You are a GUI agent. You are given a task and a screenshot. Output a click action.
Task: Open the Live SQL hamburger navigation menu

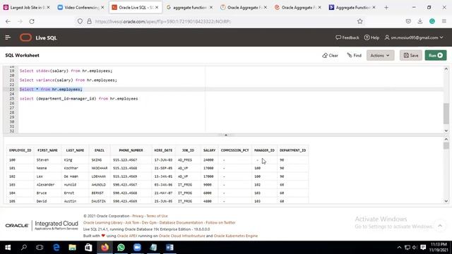[8, 37]
